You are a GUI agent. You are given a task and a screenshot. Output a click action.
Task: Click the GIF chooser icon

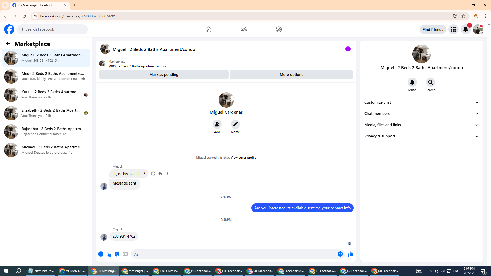pos(125,254)
